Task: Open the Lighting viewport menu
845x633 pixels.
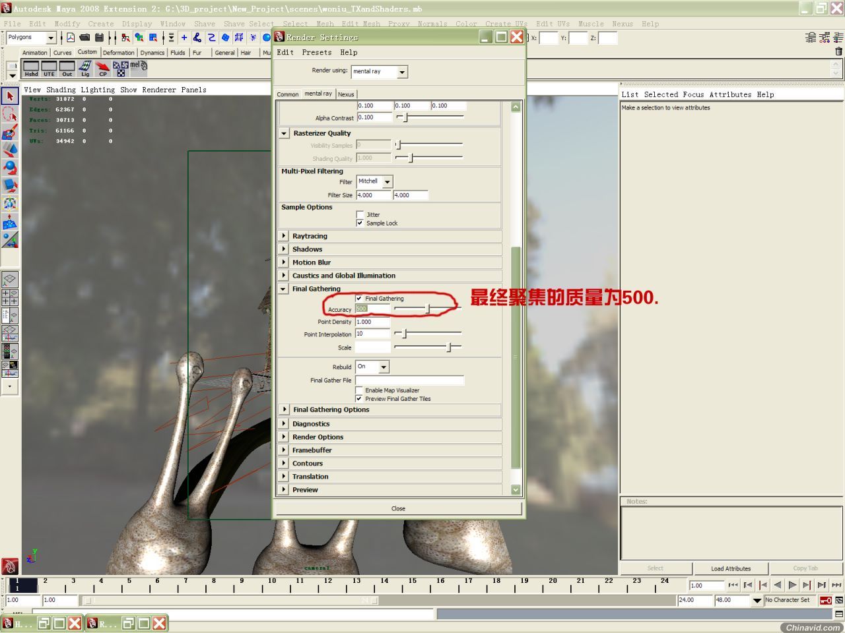Action: [98, 90]
